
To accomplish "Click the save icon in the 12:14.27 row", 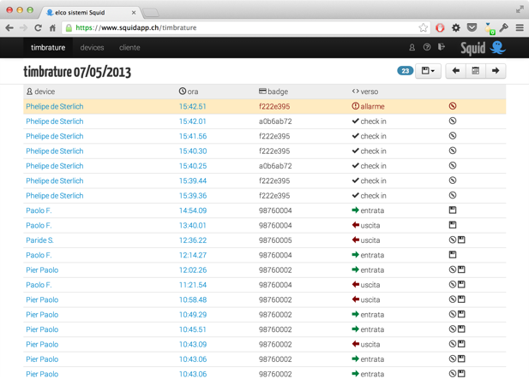I will (x=453, y=254).
